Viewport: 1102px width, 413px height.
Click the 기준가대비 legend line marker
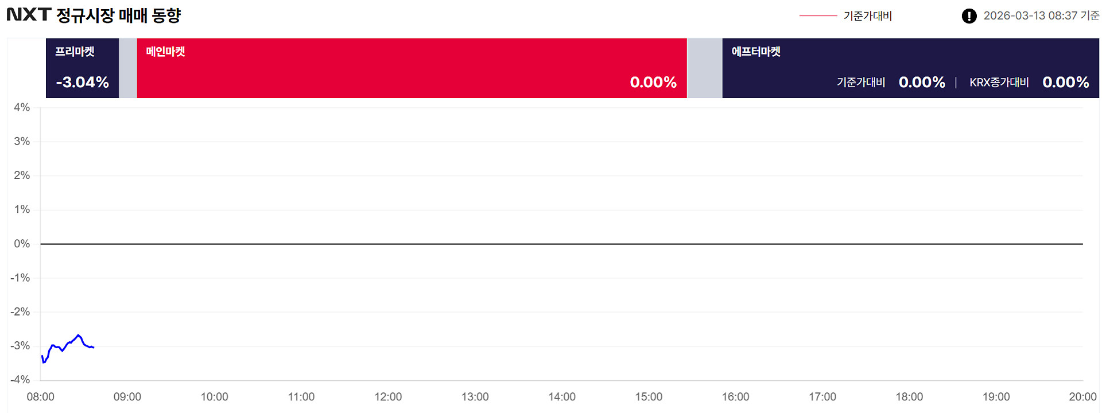point(818,16)
